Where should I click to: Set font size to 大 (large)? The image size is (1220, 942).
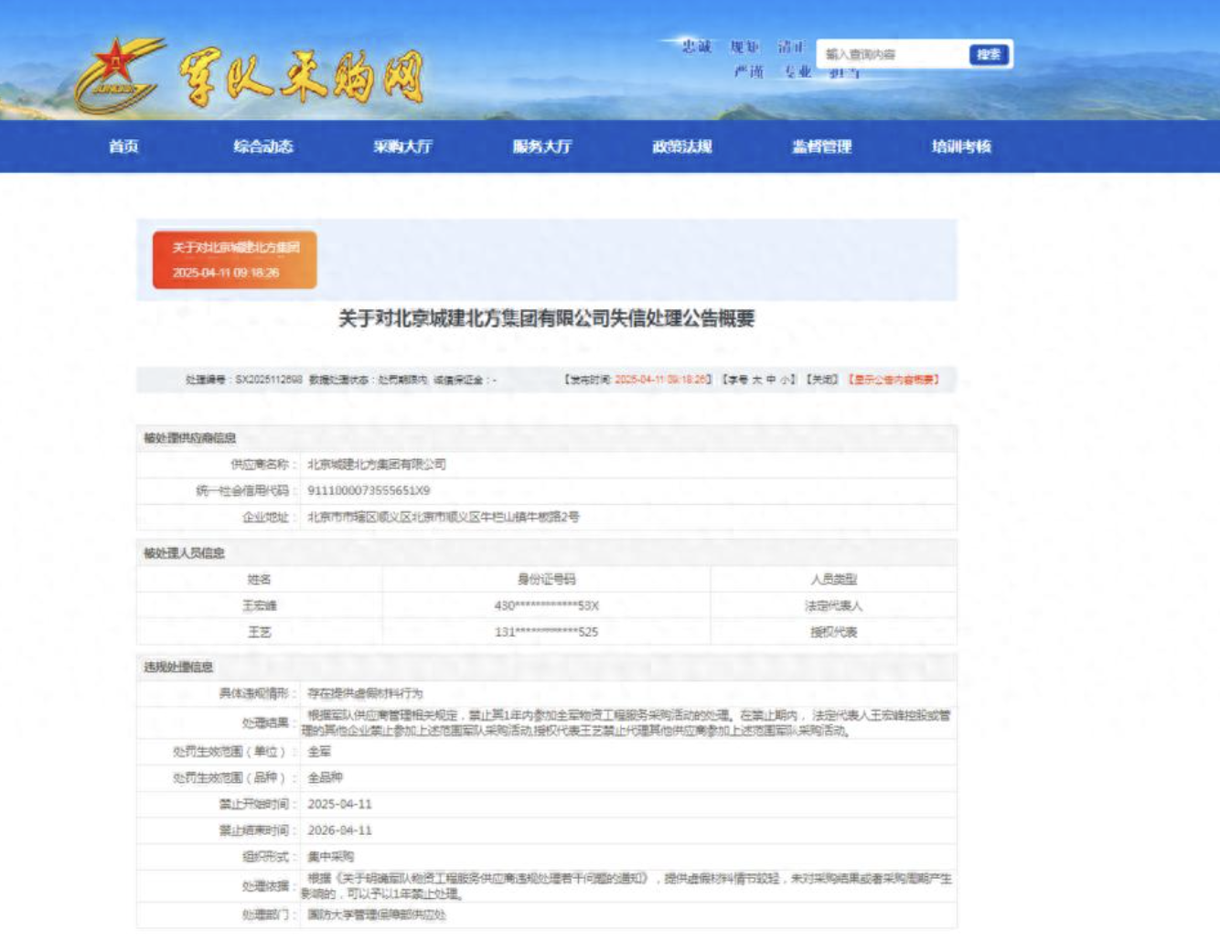coord(757,380)
